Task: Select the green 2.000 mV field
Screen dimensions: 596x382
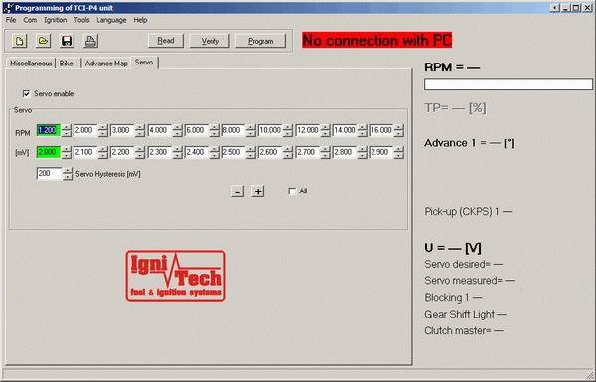Action: [x=49, y=152]
